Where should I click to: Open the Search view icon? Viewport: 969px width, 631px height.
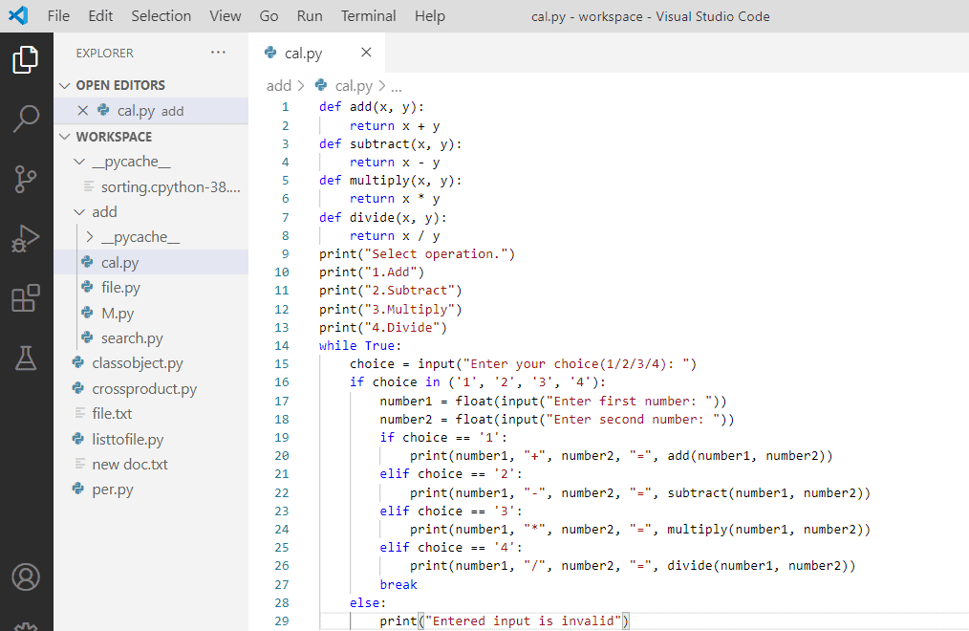[x=26, y=120]
